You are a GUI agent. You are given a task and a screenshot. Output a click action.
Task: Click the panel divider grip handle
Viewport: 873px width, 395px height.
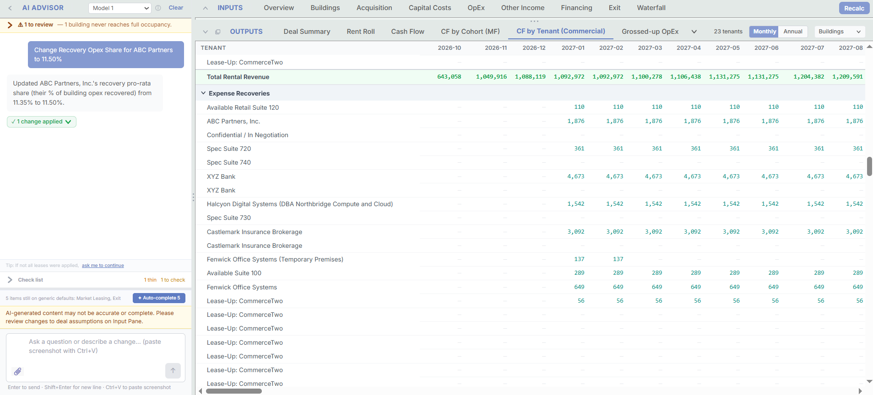[x=193, y=197]
